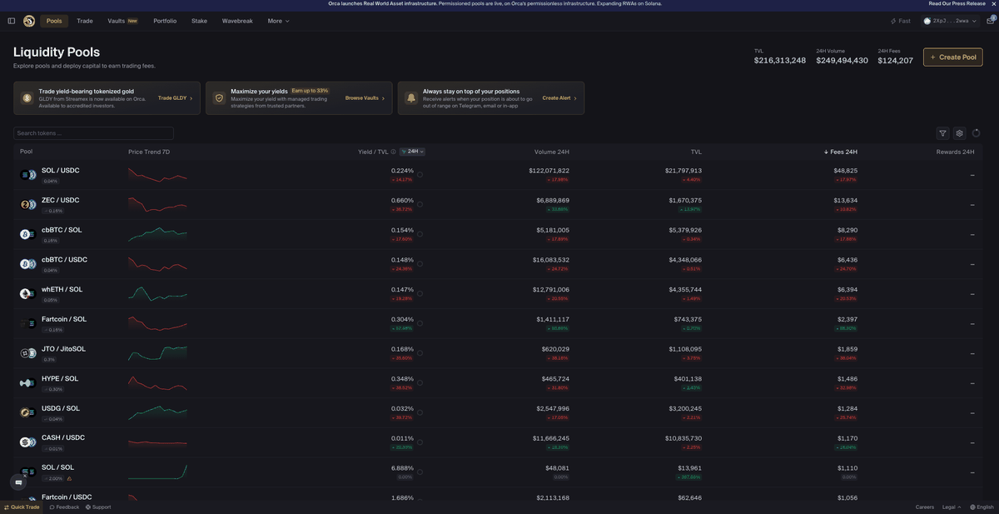Click the Orca logo icon
Image resolution: width=999 pixels, height=514 pixels.
pos(29,21)
